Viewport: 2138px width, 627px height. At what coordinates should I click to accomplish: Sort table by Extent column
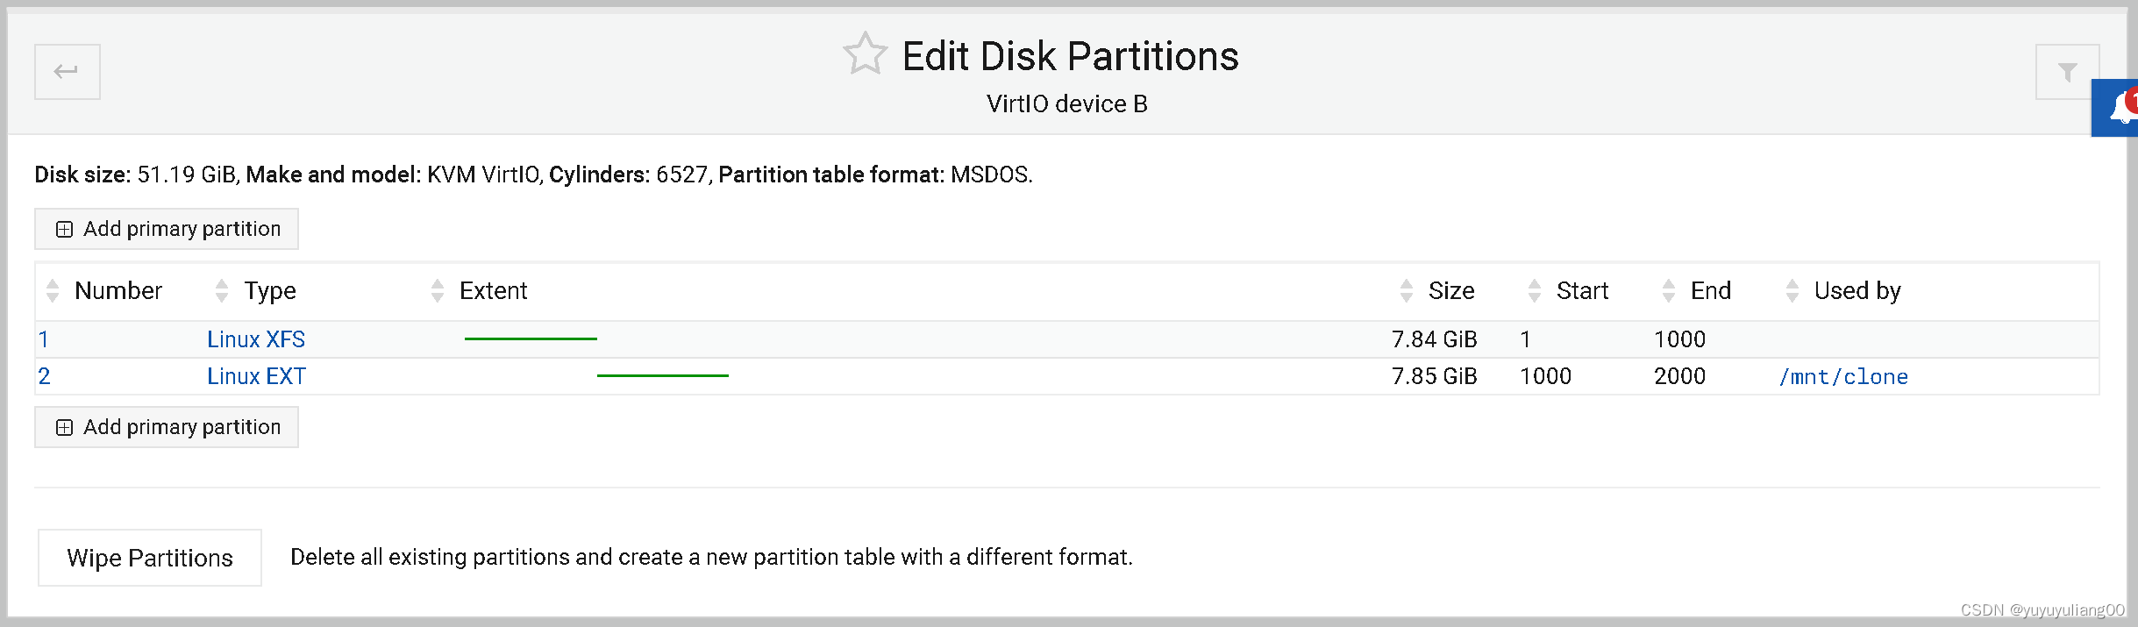pos(493,291)
